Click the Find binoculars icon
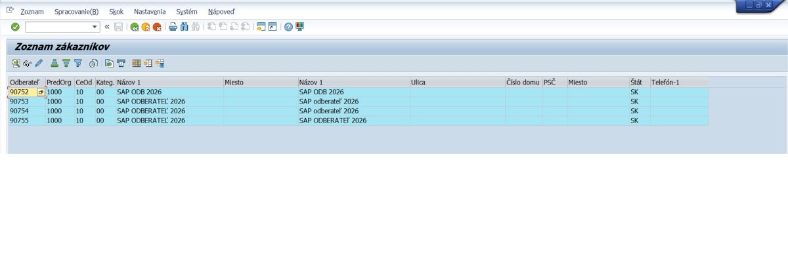 pyautogui.click(x=185, y=27)
